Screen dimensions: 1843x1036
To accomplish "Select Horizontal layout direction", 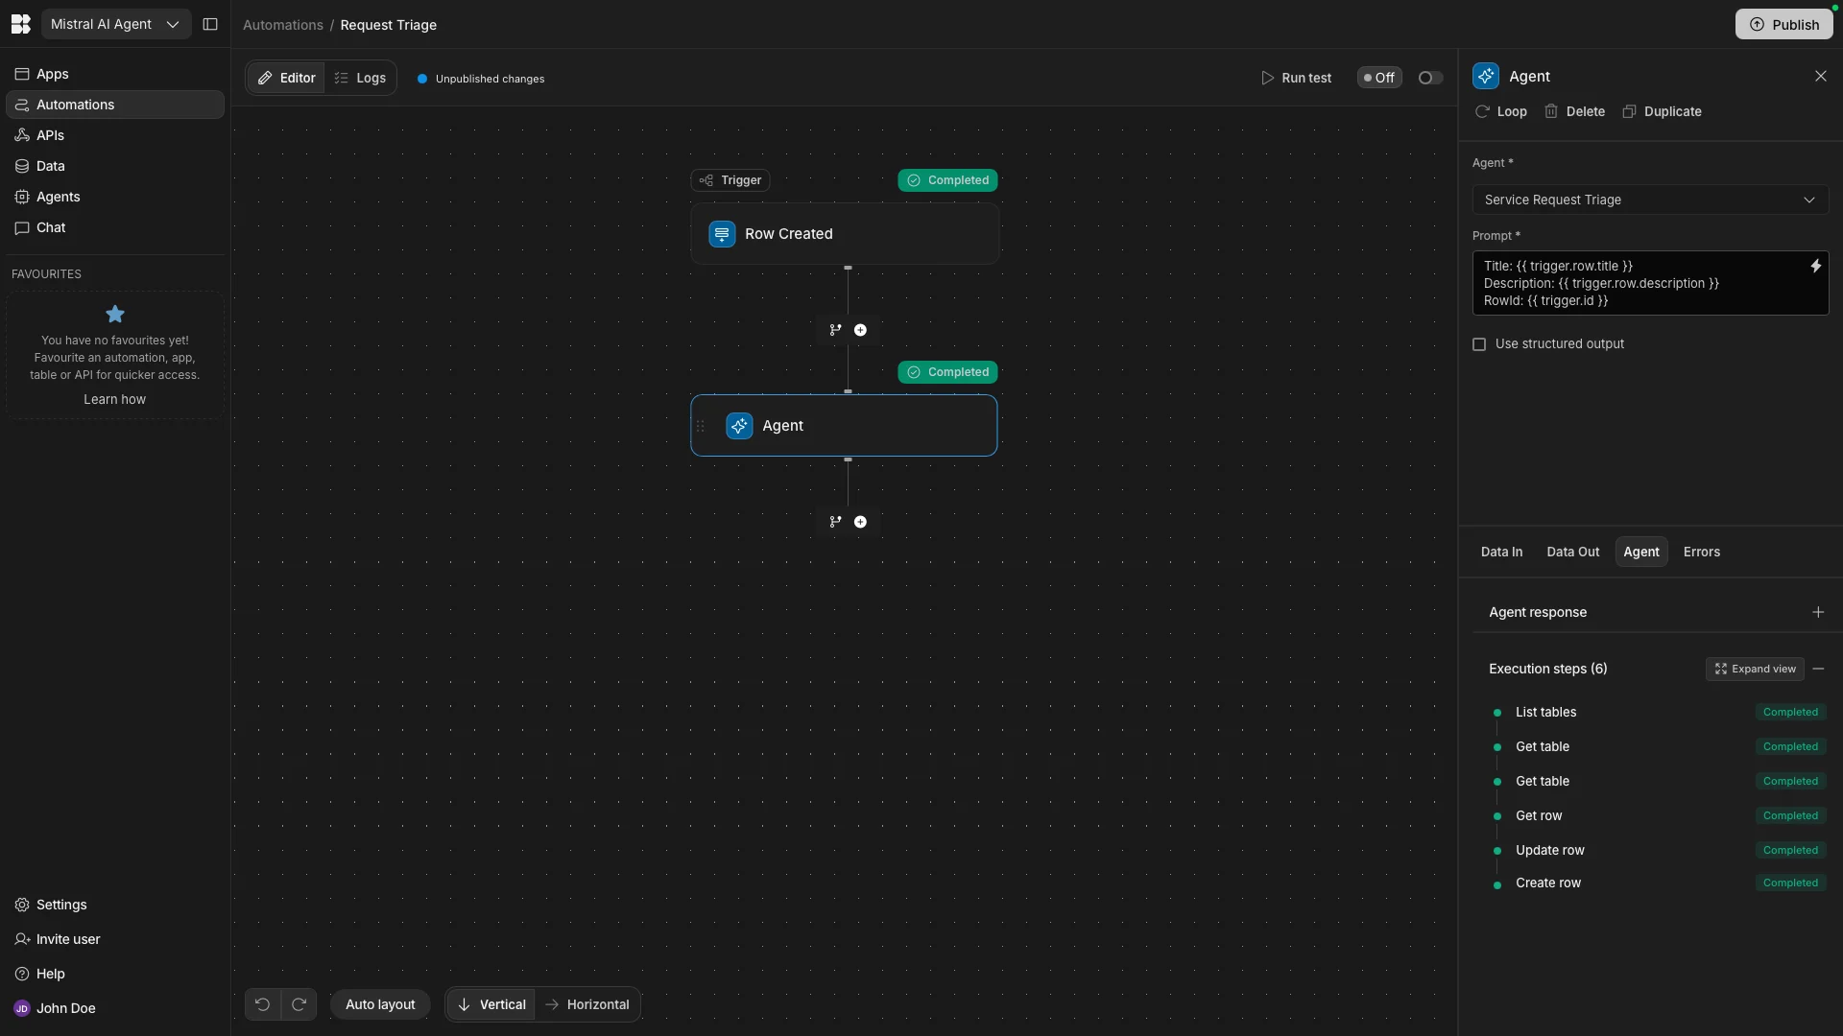I will (586, 1004).
